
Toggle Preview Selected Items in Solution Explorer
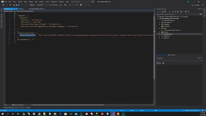[x=188, y=12]
